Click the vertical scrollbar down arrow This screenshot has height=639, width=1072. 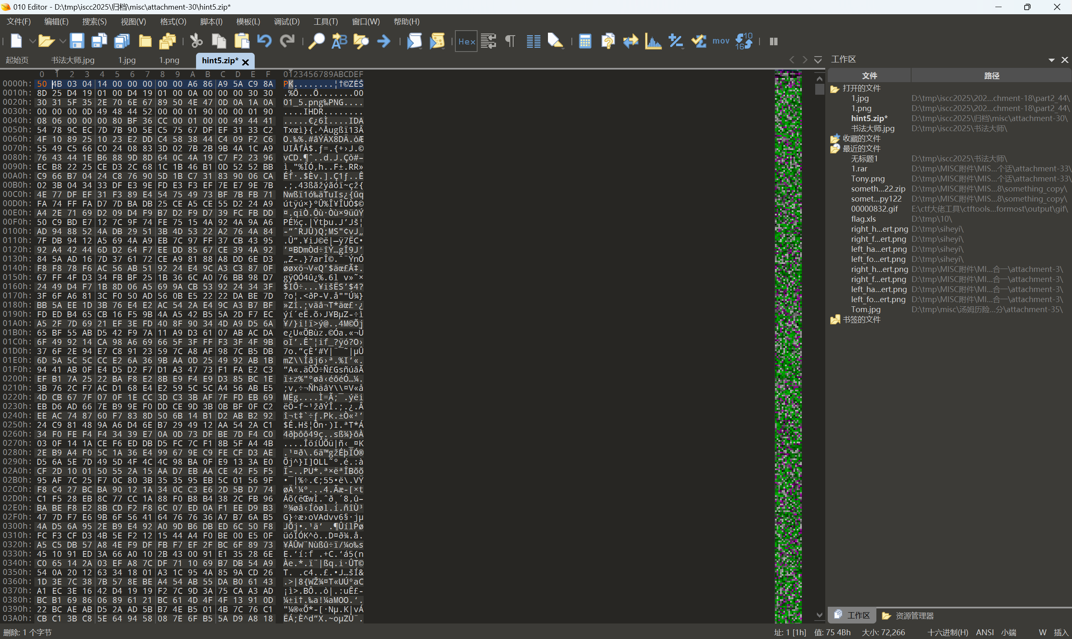(819, 615)
